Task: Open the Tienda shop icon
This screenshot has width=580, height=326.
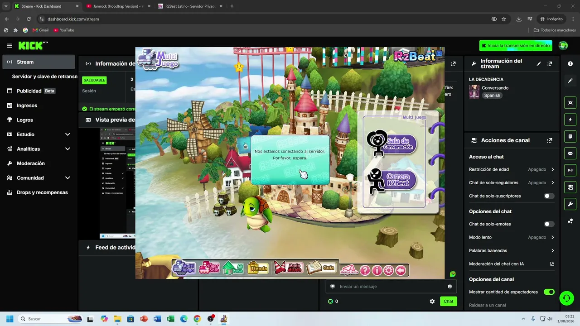Action: point(258,268)
